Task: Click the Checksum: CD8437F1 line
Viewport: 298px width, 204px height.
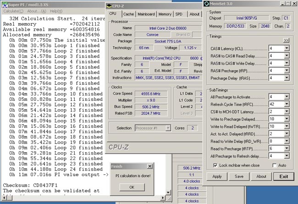Action: tap(30, 185)
